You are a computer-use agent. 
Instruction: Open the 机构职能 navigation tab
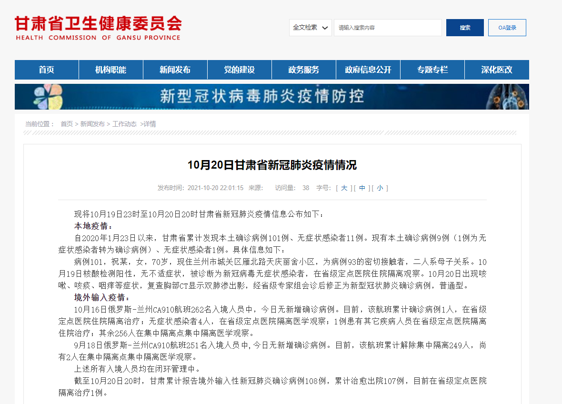pos(111,70)
